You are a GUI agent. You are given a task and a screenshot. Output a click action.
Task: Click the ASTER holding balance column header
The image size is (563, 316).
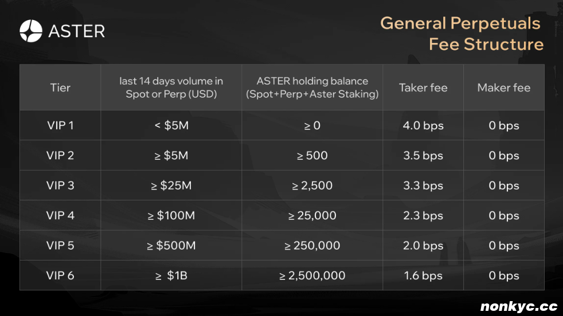312,88
